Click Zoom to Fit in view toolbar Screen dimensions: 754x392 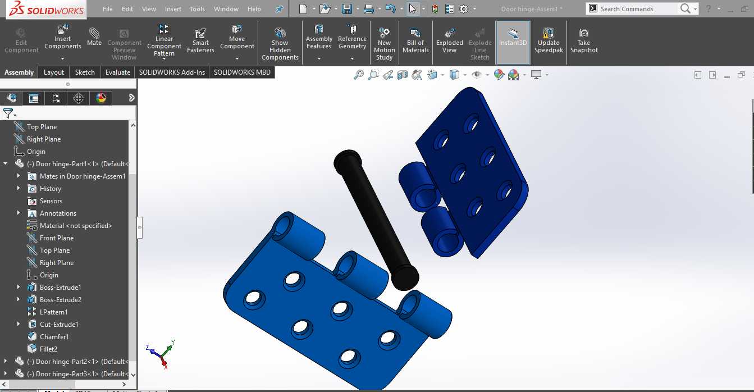358,75
